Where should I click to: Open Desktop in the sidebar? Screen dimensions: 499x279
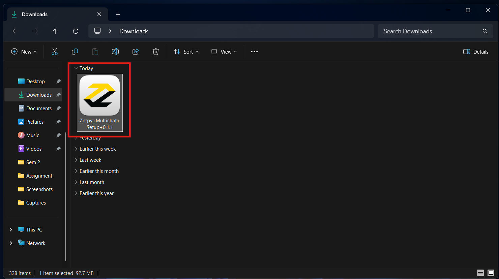[33, 81]
